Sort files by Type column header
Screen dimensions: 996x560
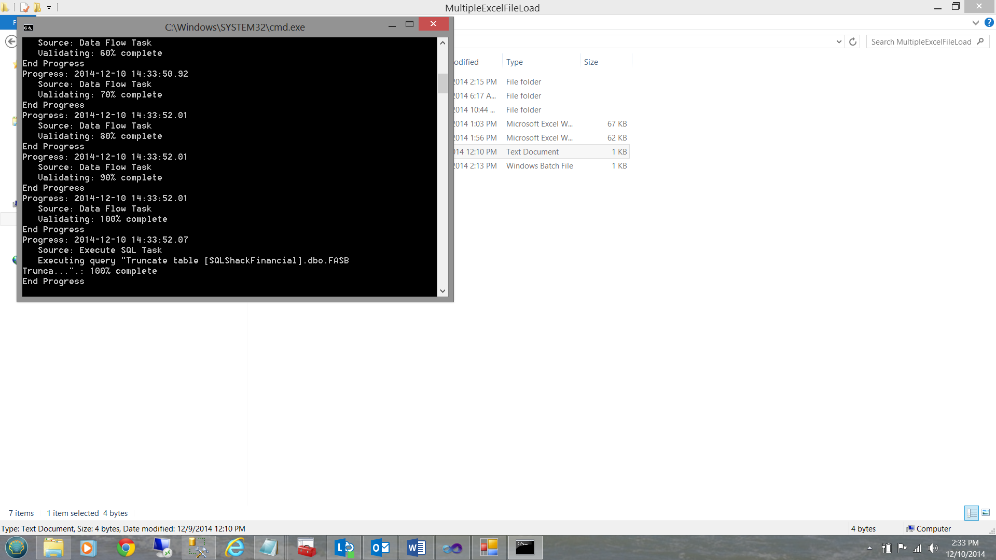[515, 62]
